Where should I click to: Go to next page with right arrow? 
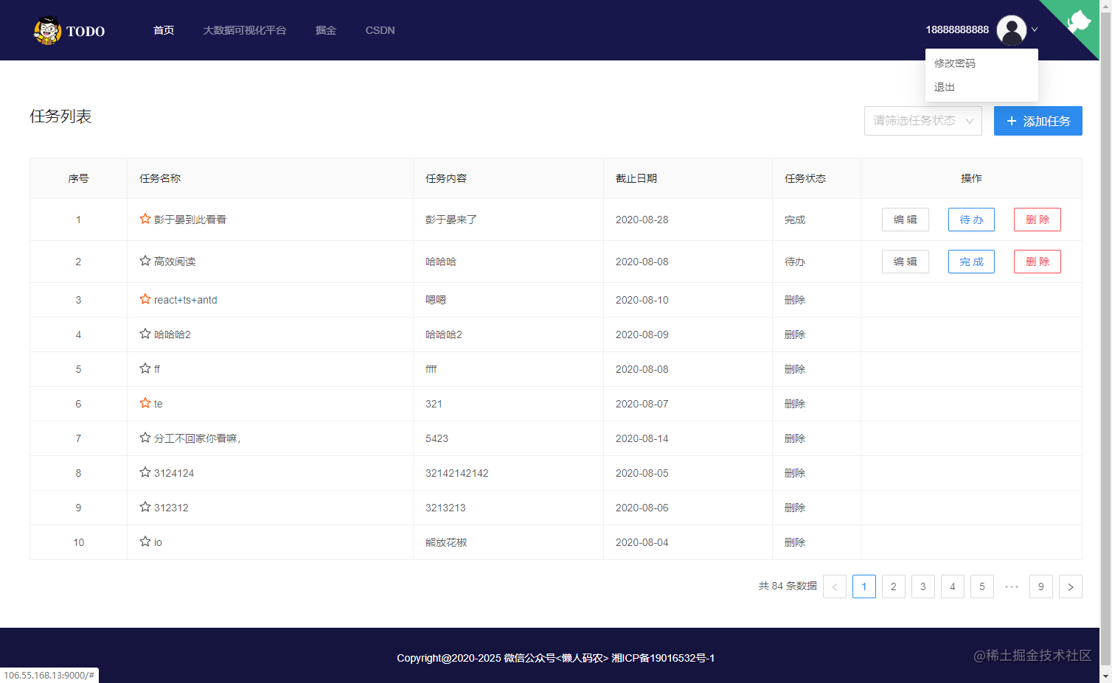(x=1070, y=586)
